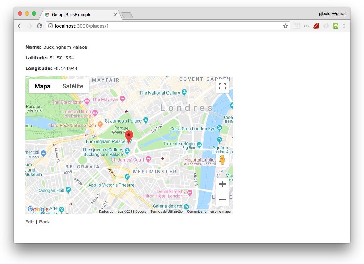Click The Dorchester hotel pin
This screenshot has width=364, height=264.
pos(87,101)
